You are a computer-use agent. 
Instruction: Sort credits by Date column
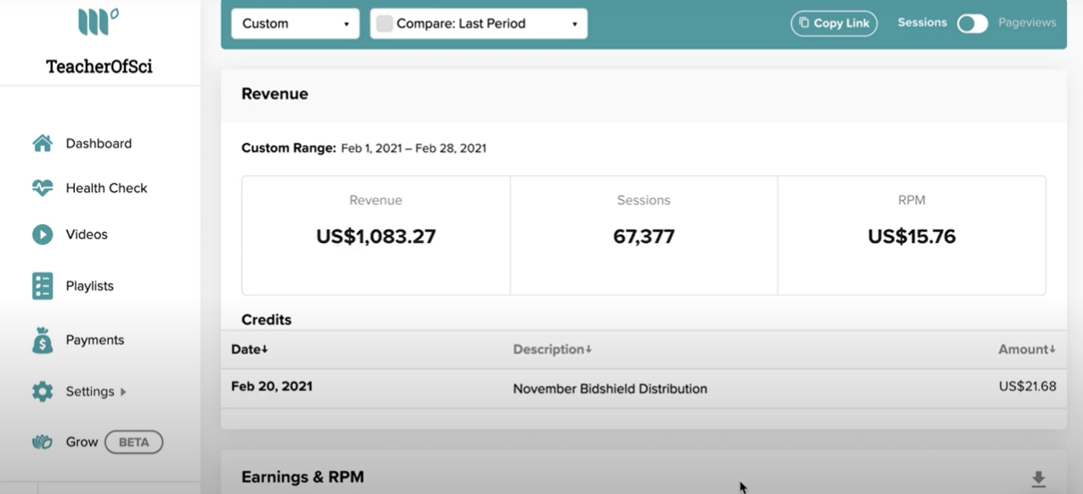pyautogui.click(x=250, y=349)
